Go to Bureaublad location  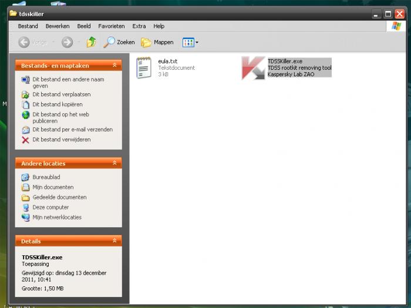46,177
